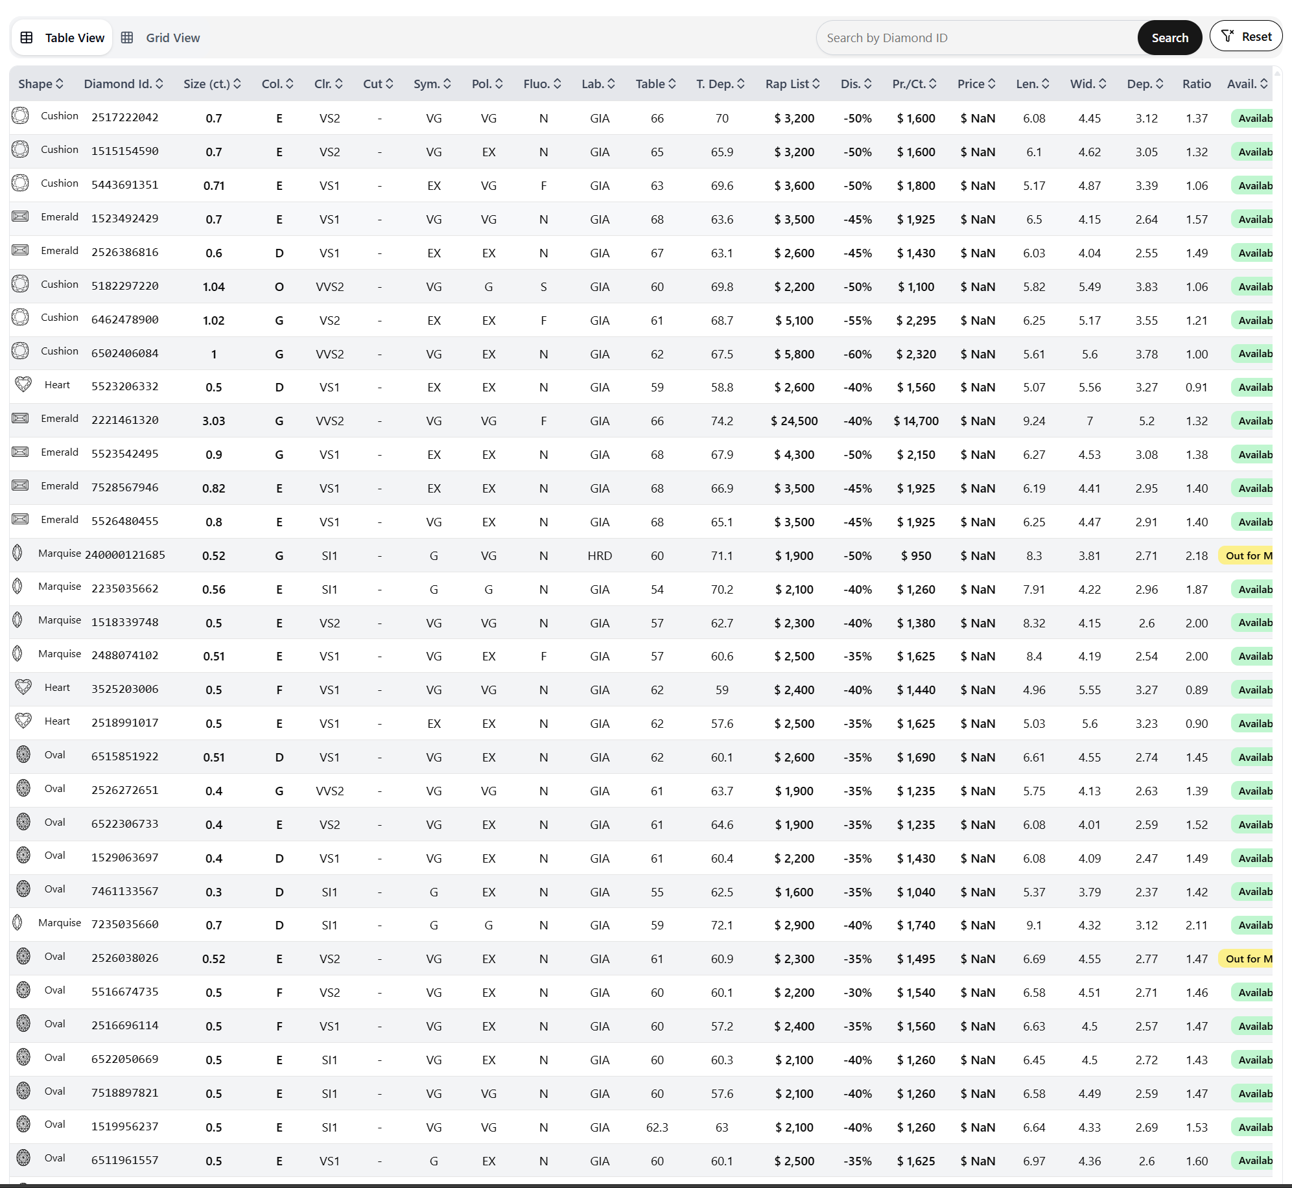
Task: Click the cushion shape icon for diamond 2517222042
Action: tap(21, 116)
